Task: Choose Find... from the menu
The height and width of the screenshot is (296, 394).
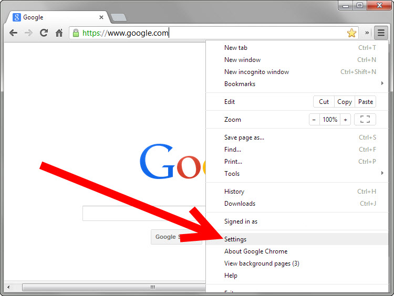Action: click(297, 150)
